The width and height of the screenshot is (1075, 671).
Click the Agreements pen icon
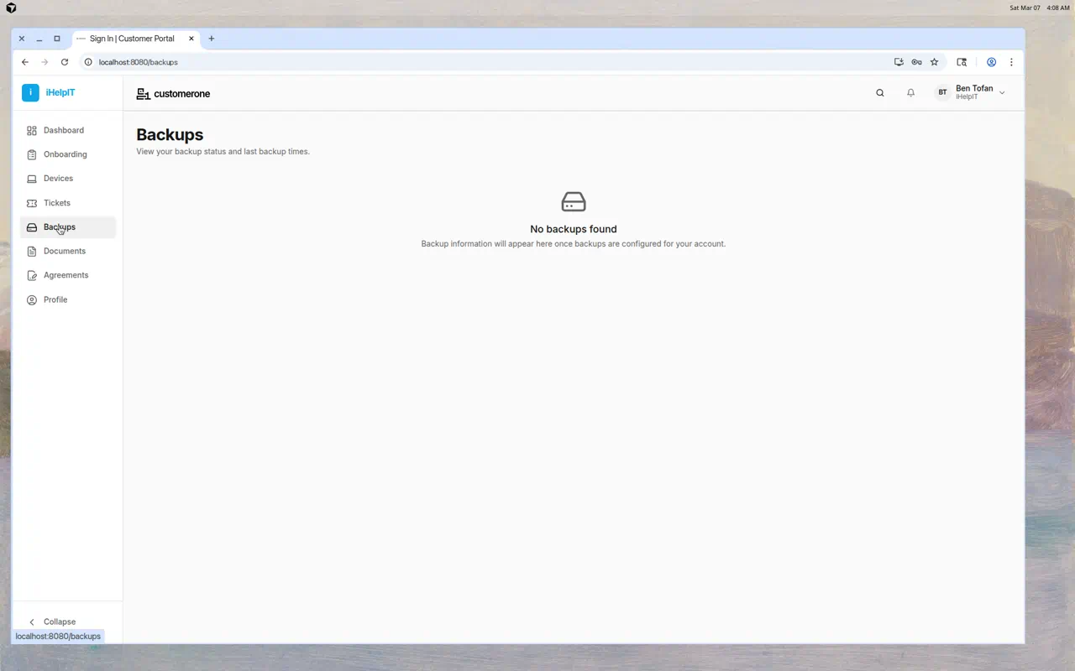pos(32,276)
